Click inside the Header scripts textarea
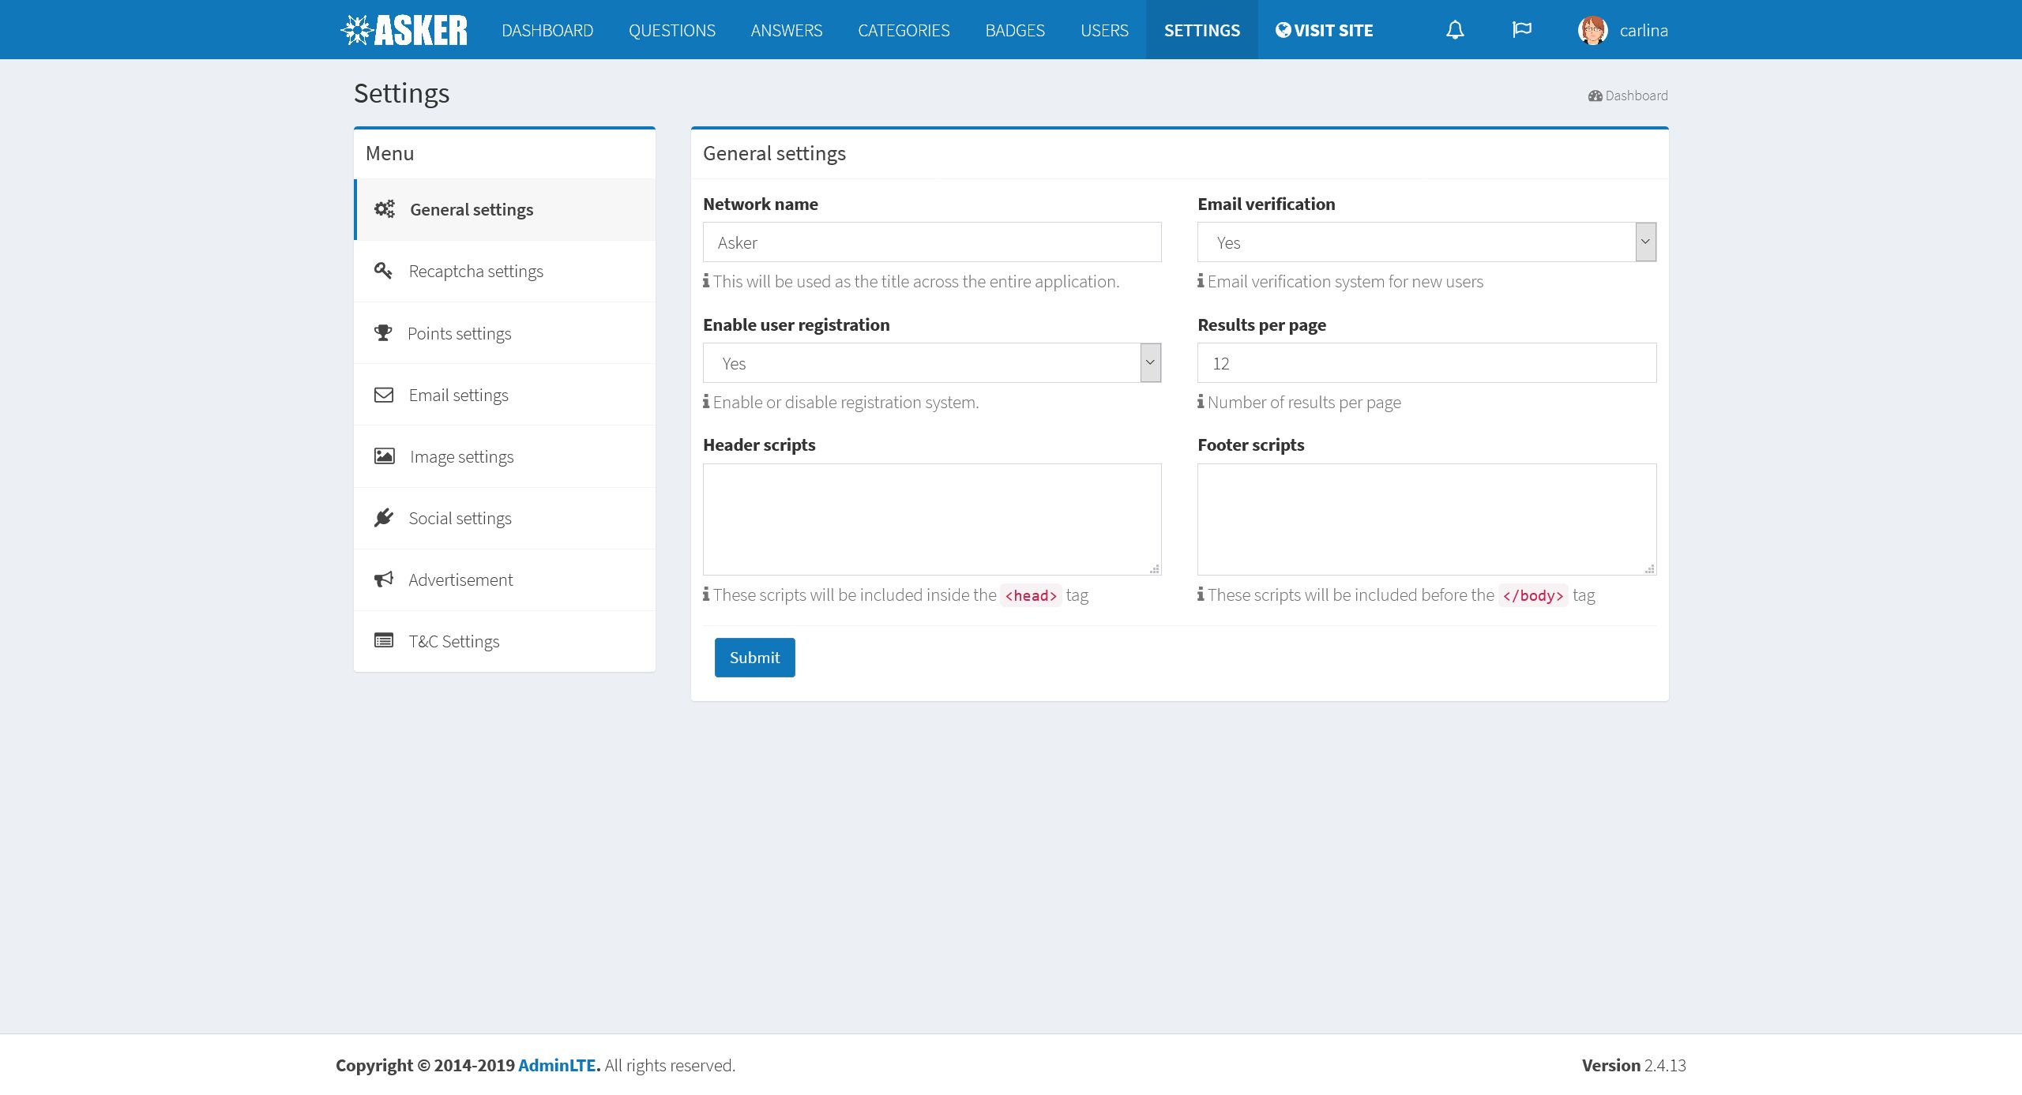The height and width of the screenshot is (1095, 2022). pos(932,519)
